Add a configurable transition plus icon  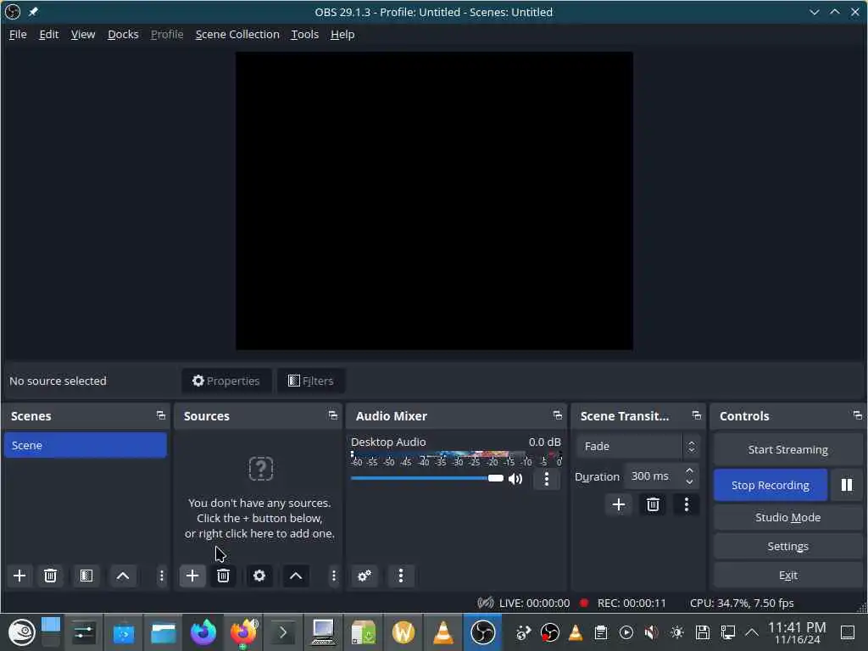click(619, 504)
